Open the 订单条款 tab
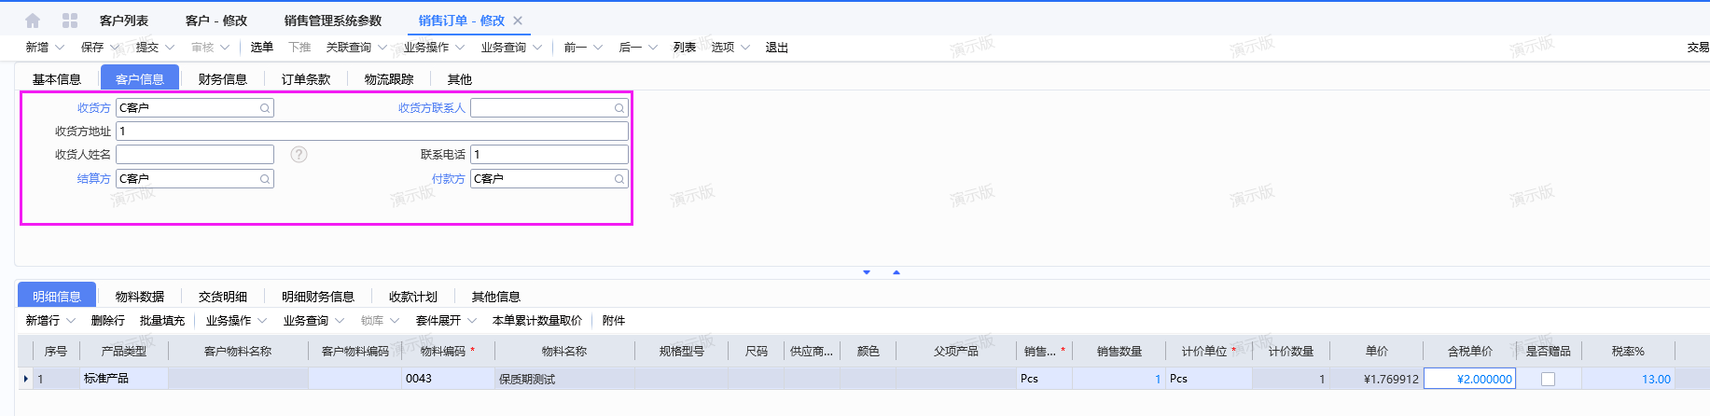 [x=306, y=79]
